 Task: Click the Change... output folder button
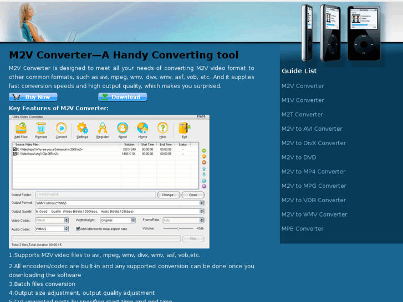coord(169,195)
